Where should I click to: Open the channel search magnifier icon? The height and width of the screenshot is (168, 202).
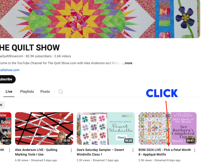pos(61,92)
